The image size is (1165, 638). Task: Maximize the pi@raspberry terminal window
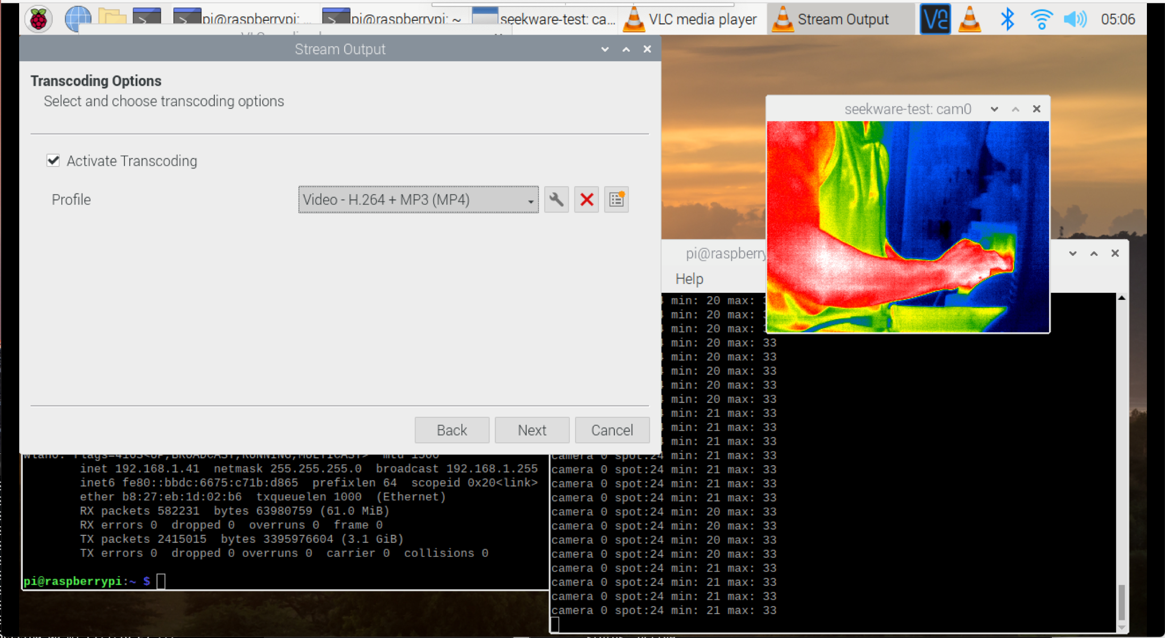(1094, 254)
